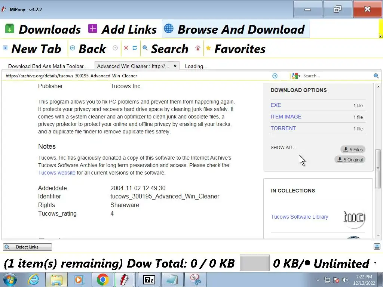Click the Detect Links button
Screen dimensions: 383x287
tap(27, 247)
